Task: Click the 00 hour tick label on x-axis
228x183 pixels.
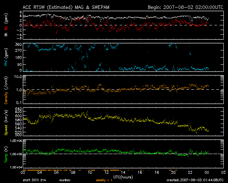Action: coord(207,172)
